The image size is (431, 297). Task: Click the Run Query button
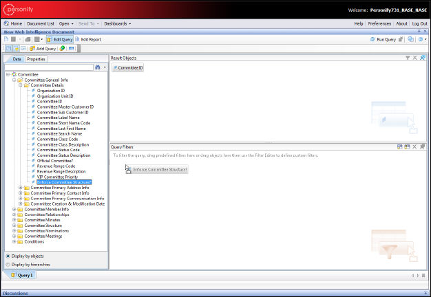click(x=385, y=40)
